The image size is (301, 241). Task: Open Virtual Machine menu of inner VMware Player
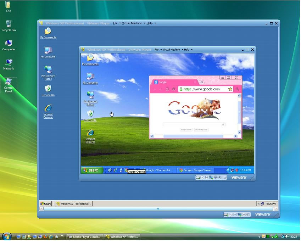tap(173, 50)
